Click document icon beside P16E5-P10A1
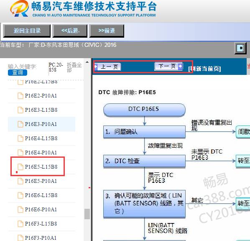This screenshot has height=241, width=250. coord(20,181)
